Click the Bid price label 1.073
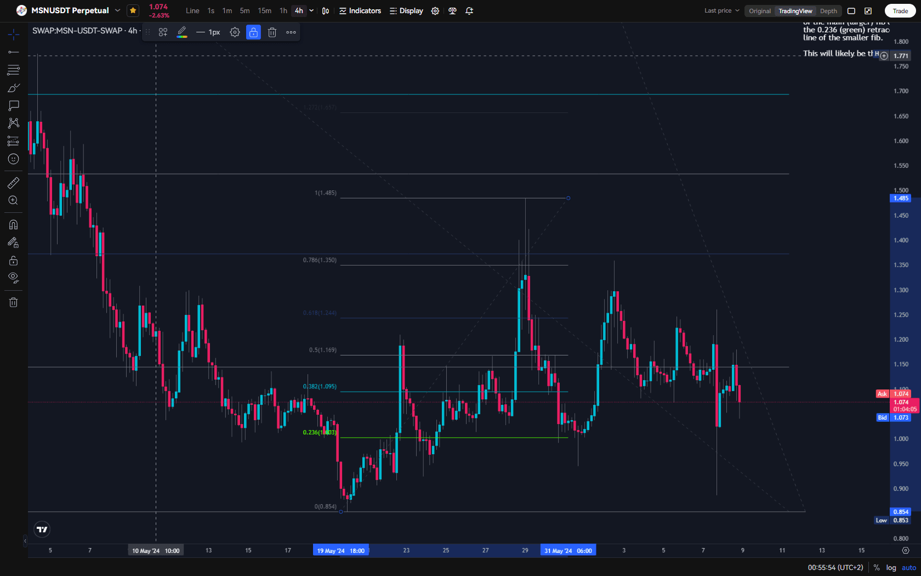This screenshot has width=921, height=576. pos(894,417)
